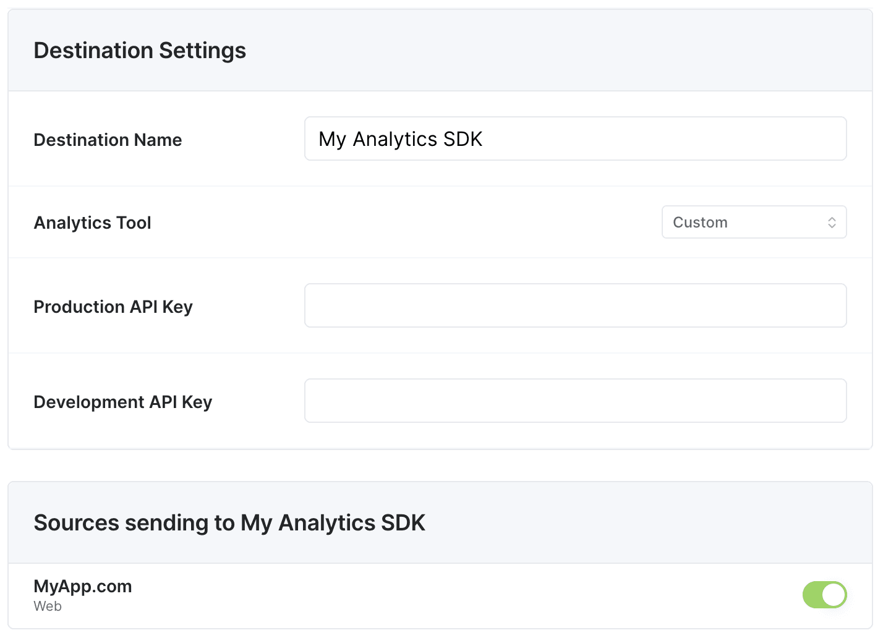Expand the analytics tool options list
This screenshot has height=638, width=883.
coord(754,222)
